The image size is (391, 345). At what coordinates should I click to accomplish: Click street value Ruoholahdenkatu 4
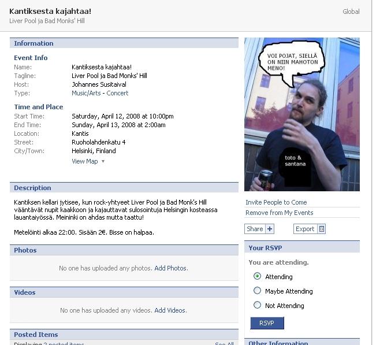click(99, 142)
